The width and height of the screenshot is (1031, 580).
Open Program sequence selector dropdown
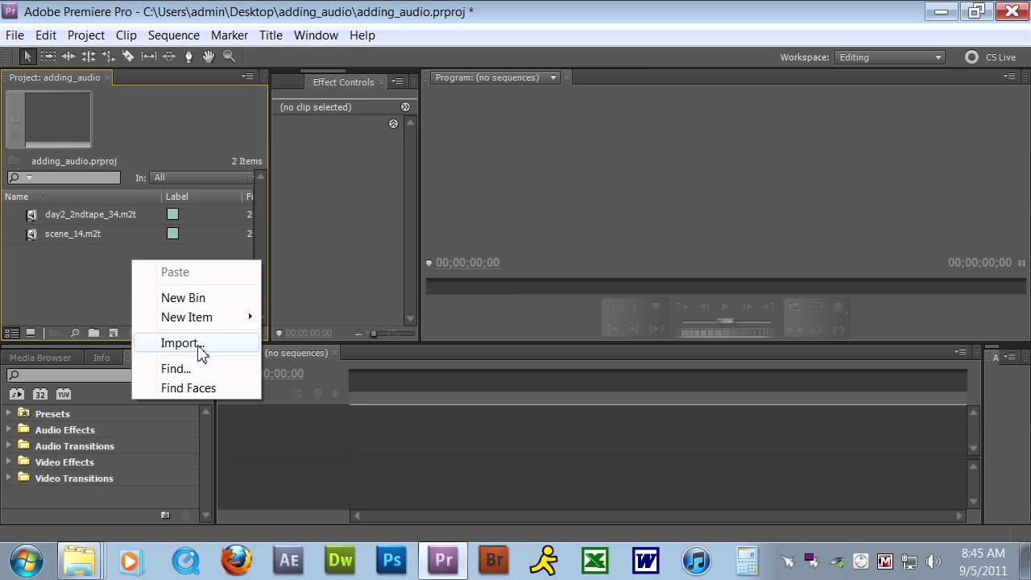pyautogui.click(x=553, y=77)
